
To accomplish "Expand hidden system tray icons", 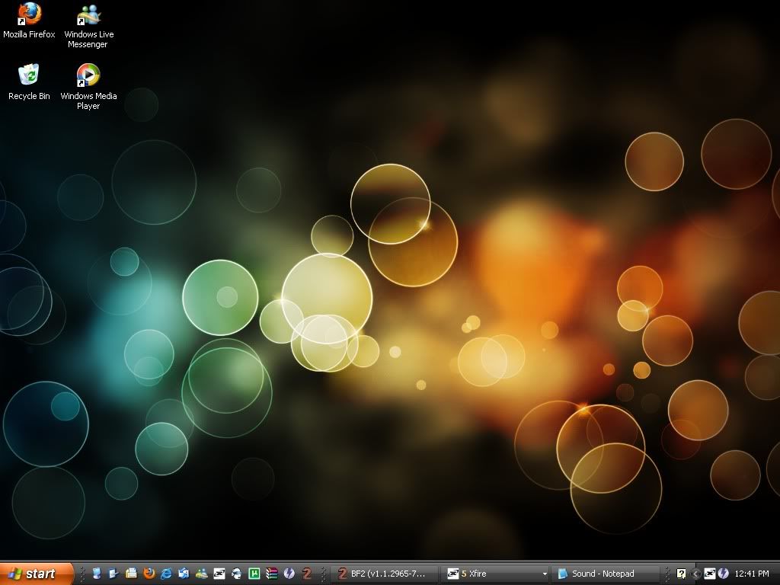I will click(696, 574).
